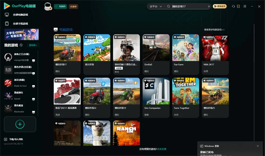Click the PC icon next to Blackwake
The height and width of the screenshot is (156, 265).
(x=33, y=112)
